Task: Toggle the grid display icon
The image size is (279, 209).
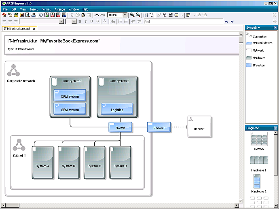Action: coord(146,15)
